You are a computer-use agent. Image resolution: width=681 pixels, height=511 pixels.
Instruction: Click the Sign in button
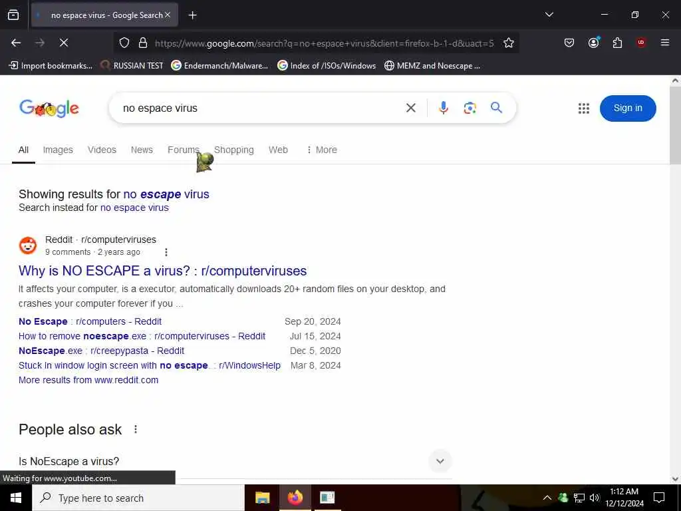[628, 108]
